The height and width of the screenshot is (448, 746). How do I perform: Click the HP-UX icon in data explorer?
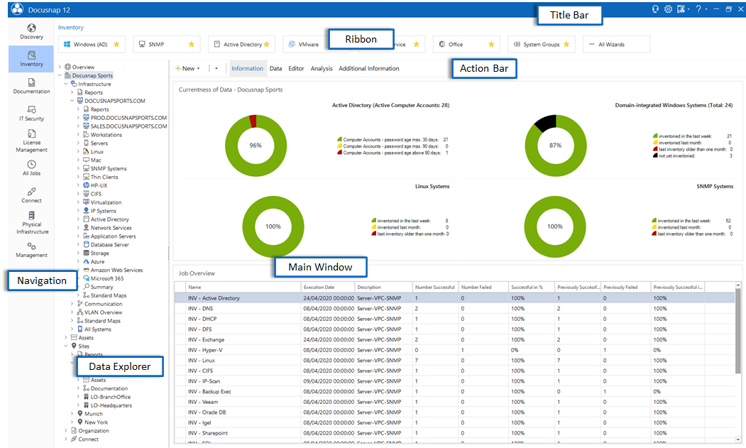[86, 185]
